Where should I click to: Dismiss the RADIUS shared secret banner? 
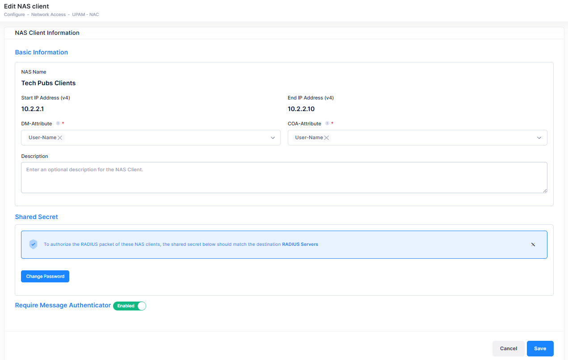[x=533, y=244]
